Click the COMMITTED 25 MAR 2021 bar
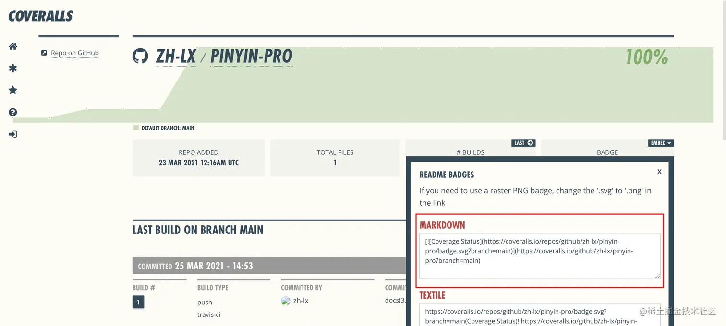The image size is (726, 326). pos(269,266)
